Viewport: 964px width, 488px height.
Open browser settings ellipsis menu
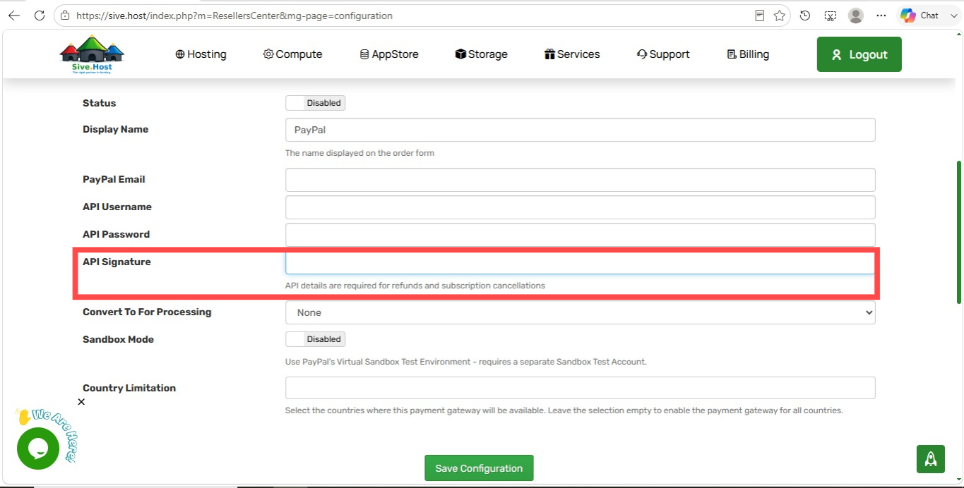pos(881,16)
